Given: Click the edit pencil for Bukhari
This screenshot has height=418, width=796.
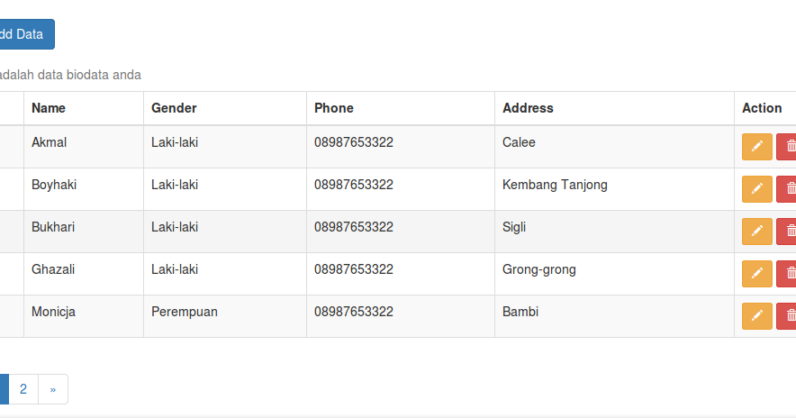Looking at the screenshot, I should [x=756, y=232].
